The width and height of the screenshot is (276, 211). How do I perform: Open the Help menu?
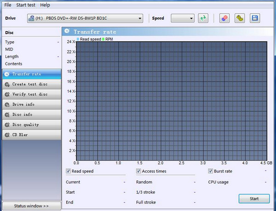point(45,5)
